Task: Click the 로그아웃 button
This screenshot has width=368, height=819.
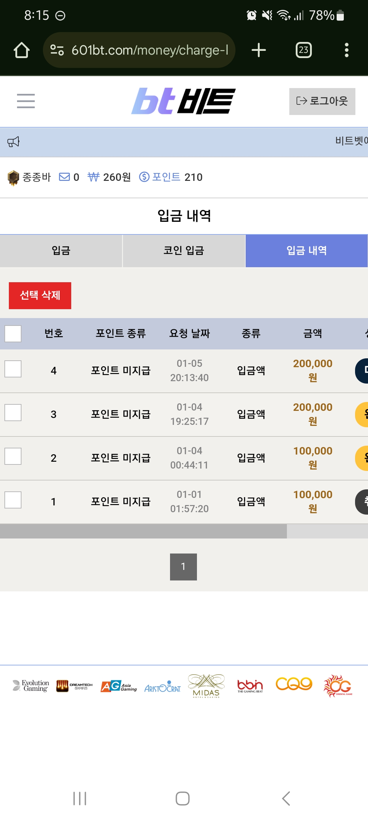Action: tap(322, 101)
